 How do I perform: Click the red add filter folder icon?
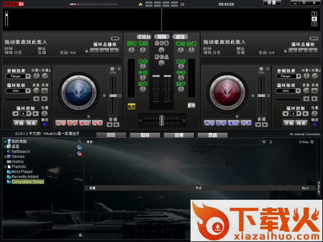[x=79, y=153]
